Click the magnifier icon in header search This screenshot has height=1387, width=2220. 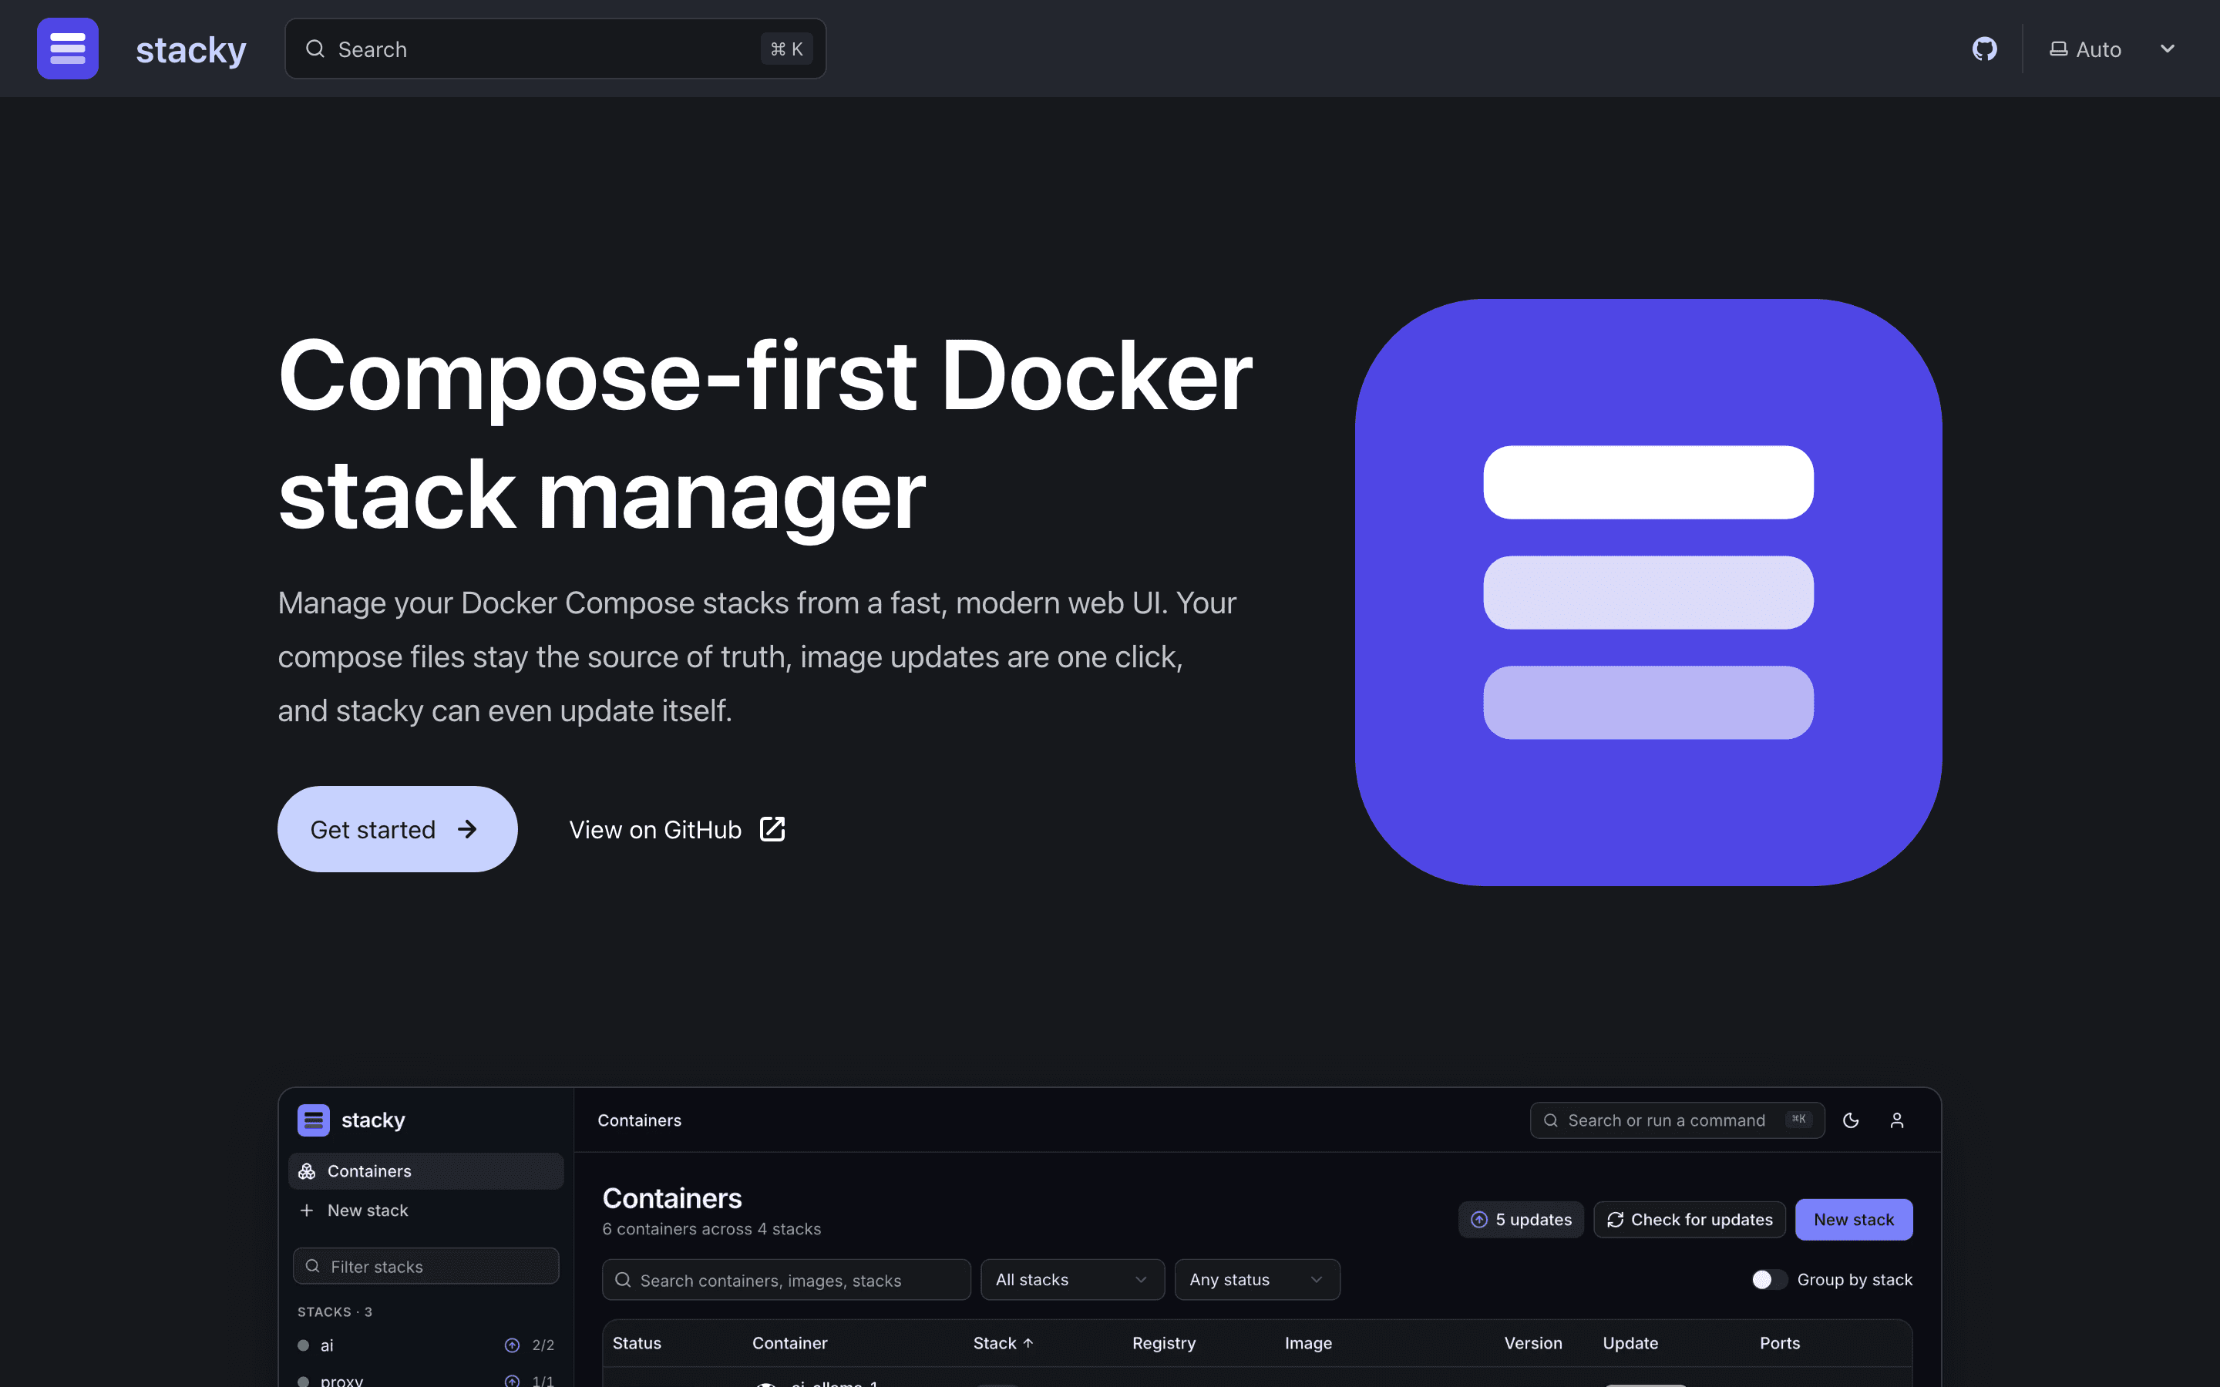[x=314, y=49]
